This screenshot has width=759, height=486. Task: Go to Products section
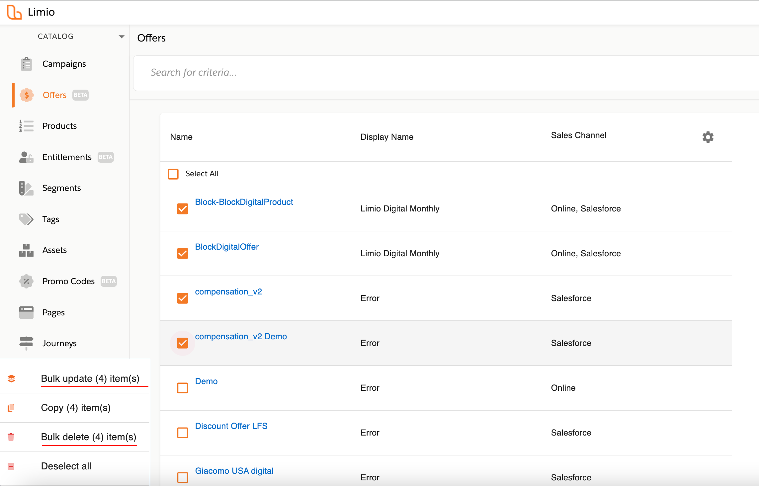point(59,126)
